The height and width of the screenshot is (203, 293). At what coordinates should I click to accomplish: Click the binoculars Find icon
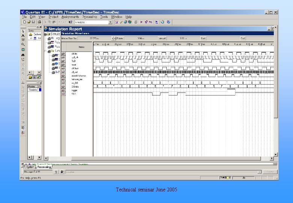23,55
